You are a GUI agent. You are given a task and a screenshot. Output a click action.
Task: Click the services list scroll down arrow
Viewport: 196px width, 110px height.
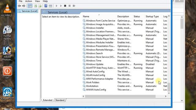coord(169,93)
